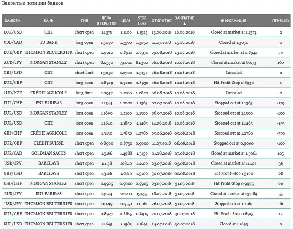Viewport: 293px width, 229px height.
Task: Click 'Closed at 1.1695' cell
Action: point(233,224)
